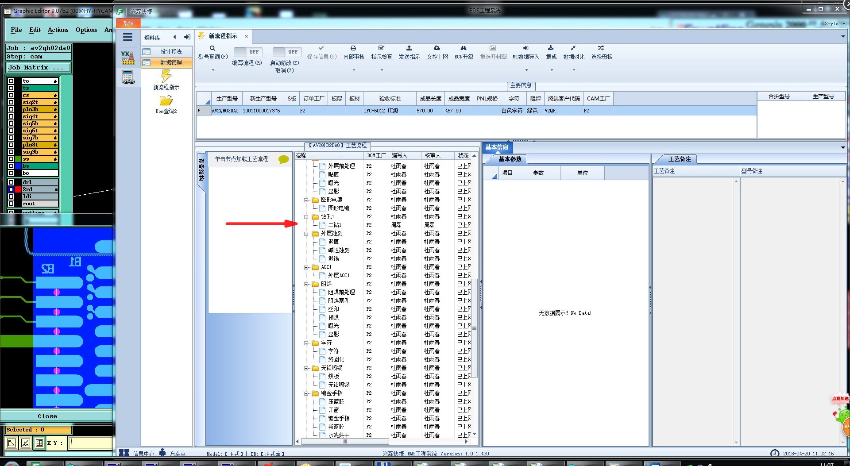Collapse 钻孔1 tree folder

(x=306, y=217)
